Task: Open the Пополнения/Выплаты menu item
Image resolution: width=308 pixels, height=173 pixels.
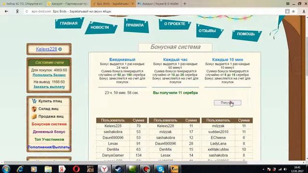Action: coord(49,147)
